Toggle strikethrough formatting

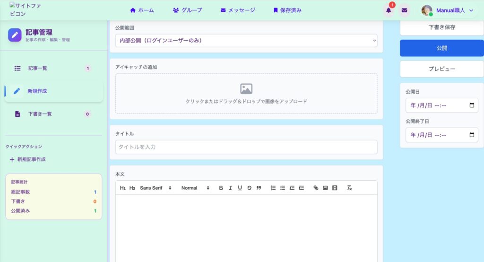pyautogui.click(x=250, y=188)
